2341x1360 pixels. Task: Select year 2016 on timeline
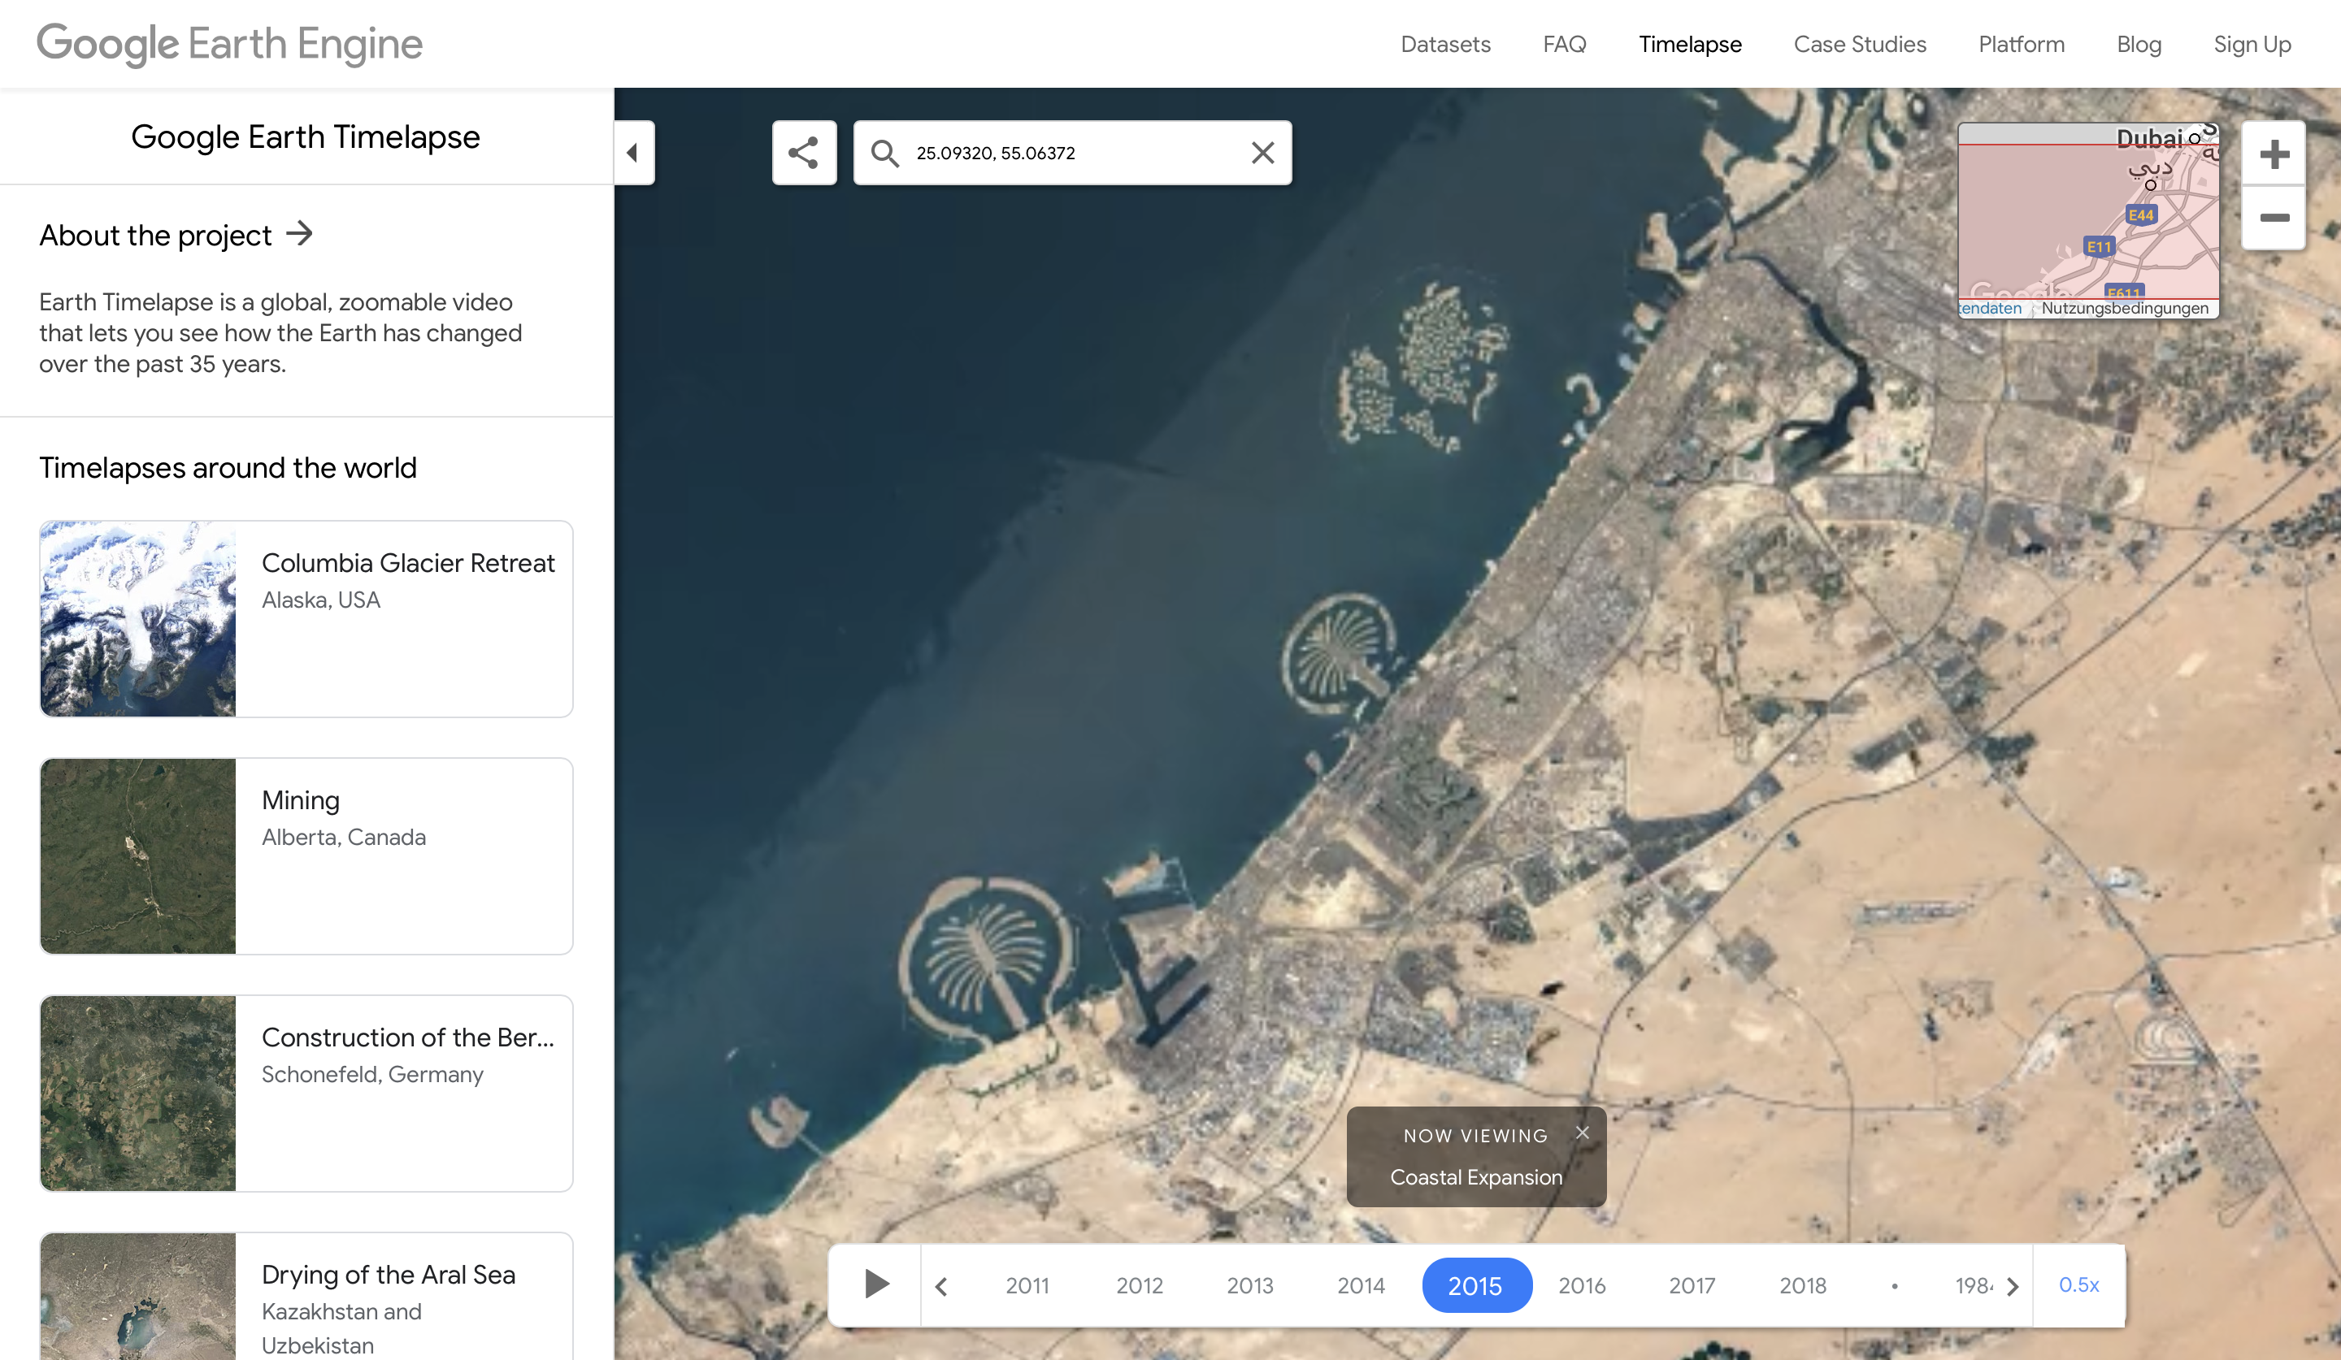click(x=1581, y=1286)
